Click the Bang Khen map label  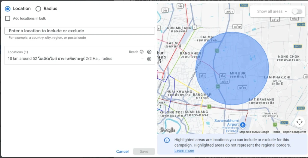tap(190, 55)
